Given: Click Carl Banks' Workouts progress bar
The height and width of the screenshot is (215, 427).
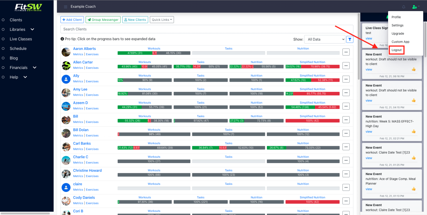Looking at the screenshot, I should pos(154,148).
